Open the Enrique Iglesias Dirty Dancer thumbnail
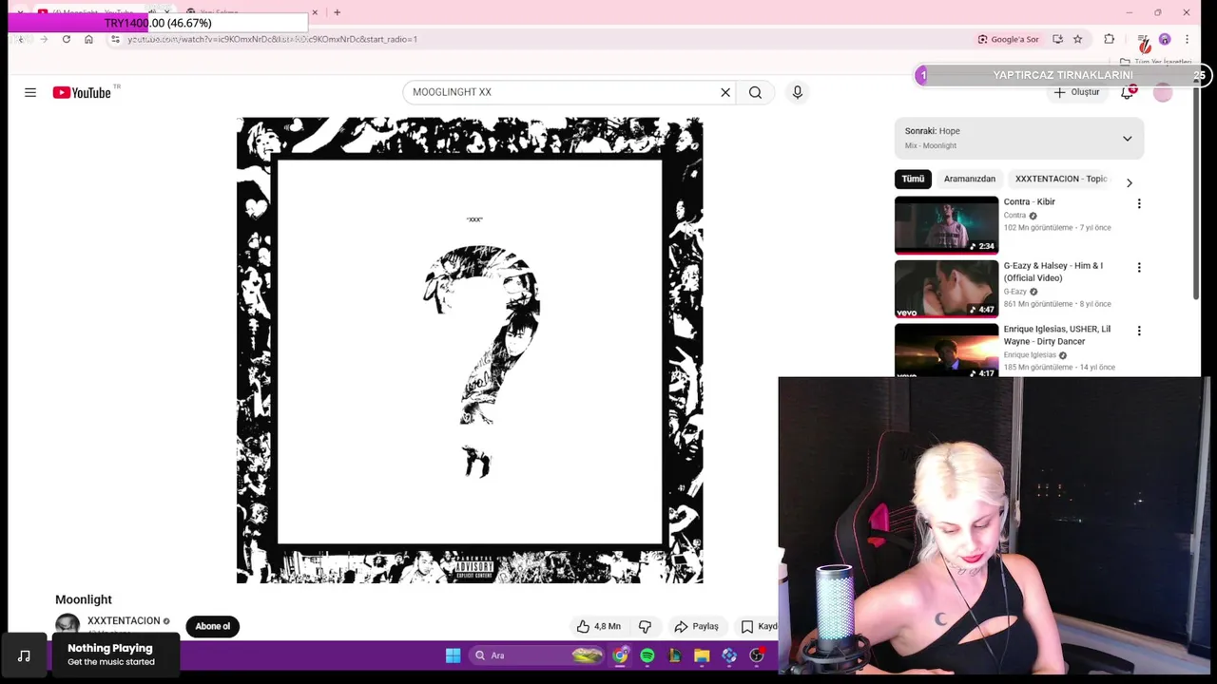The width and height of the screenshot is (1217, 684). click(x=946, y=351)
